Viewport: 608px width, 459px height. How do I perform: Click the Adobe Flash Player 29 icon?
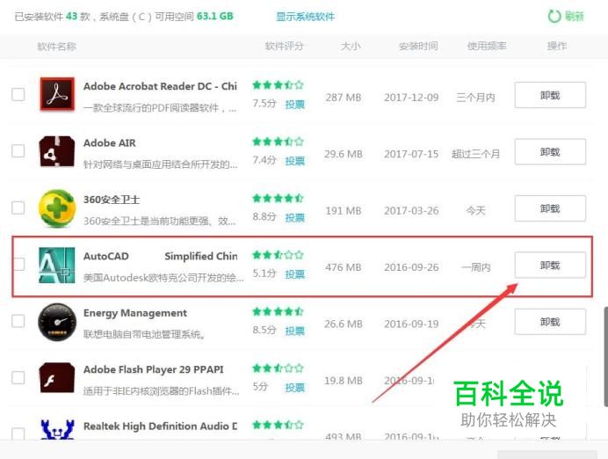point(57,378)
